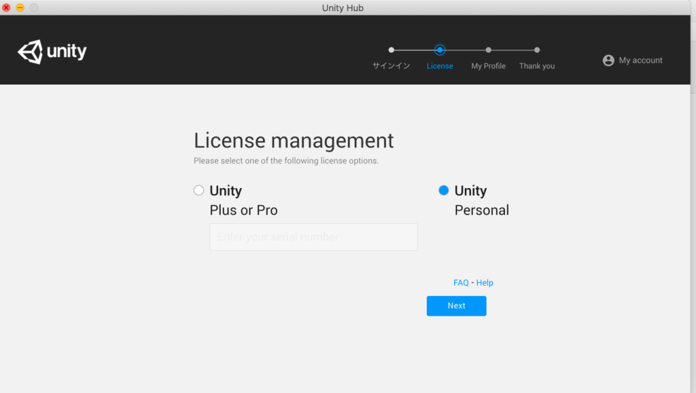Select the サインイン step dot
The image size is (696, 393).
[x=391, y=50]
